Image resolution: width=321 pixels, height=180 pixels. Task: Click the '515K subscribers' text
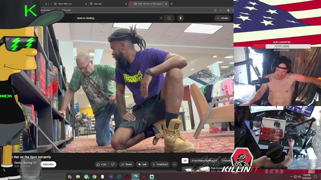point(22,166)
